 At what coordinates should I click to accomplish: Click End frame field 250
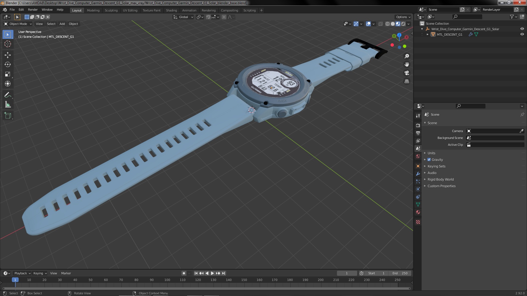click(400, 273)
